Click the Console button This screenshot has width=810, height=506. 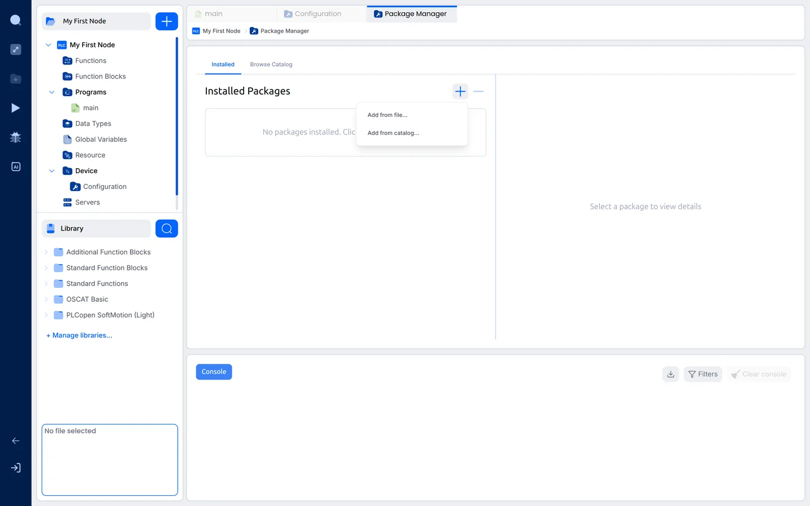point(214,372)
